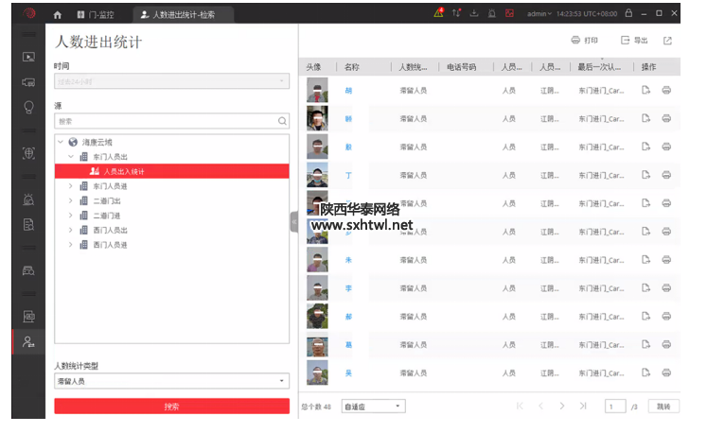Click the Home icon in title bar
Viewport: 725px width, 433px height.
point(58,14)
